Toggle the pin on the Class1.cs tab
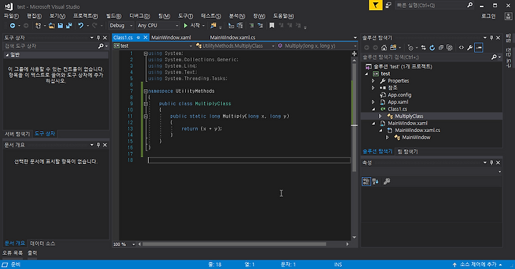 pyautogui.click(x=138, y=38)
